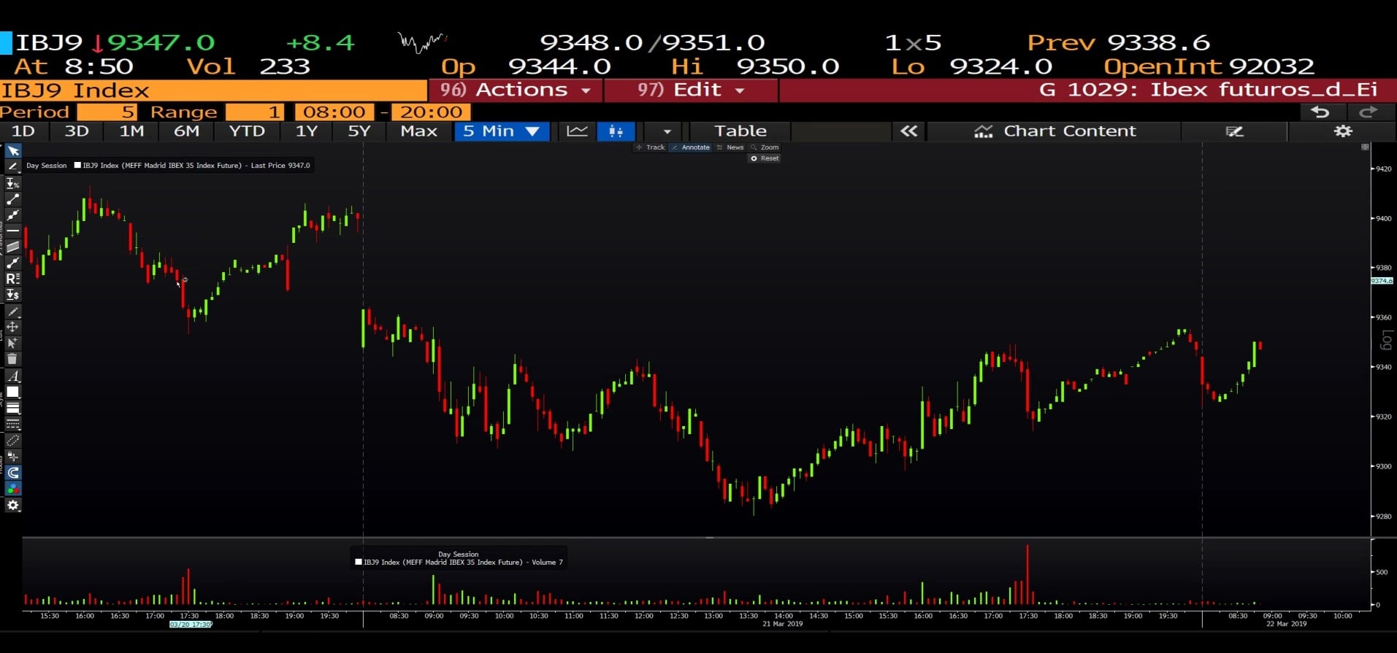Reset the chart view

pyautogui.click(x=765, y=158)
